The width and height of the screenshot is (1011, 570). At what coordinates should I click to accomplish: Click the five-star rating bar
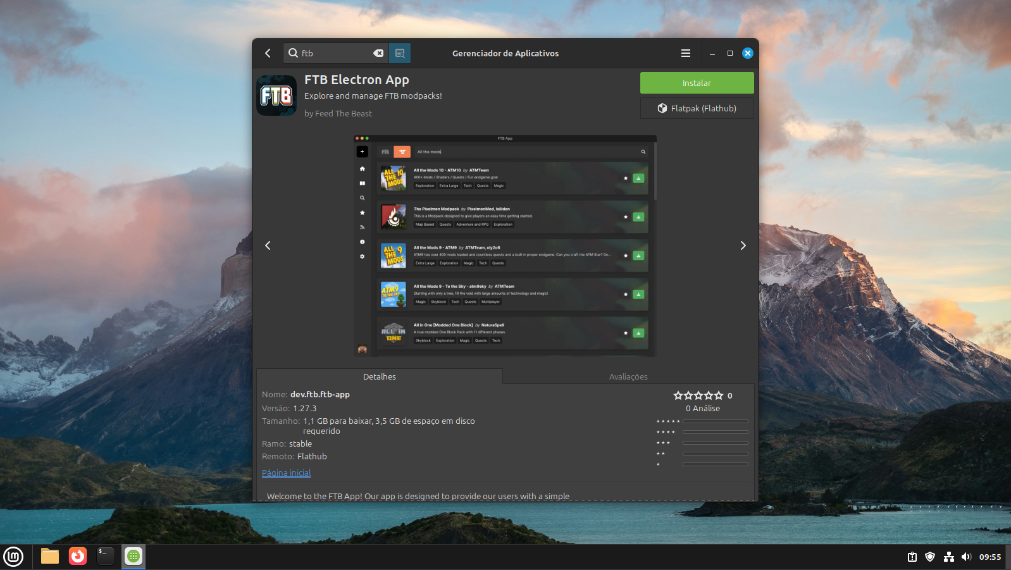tap(715, 421)
